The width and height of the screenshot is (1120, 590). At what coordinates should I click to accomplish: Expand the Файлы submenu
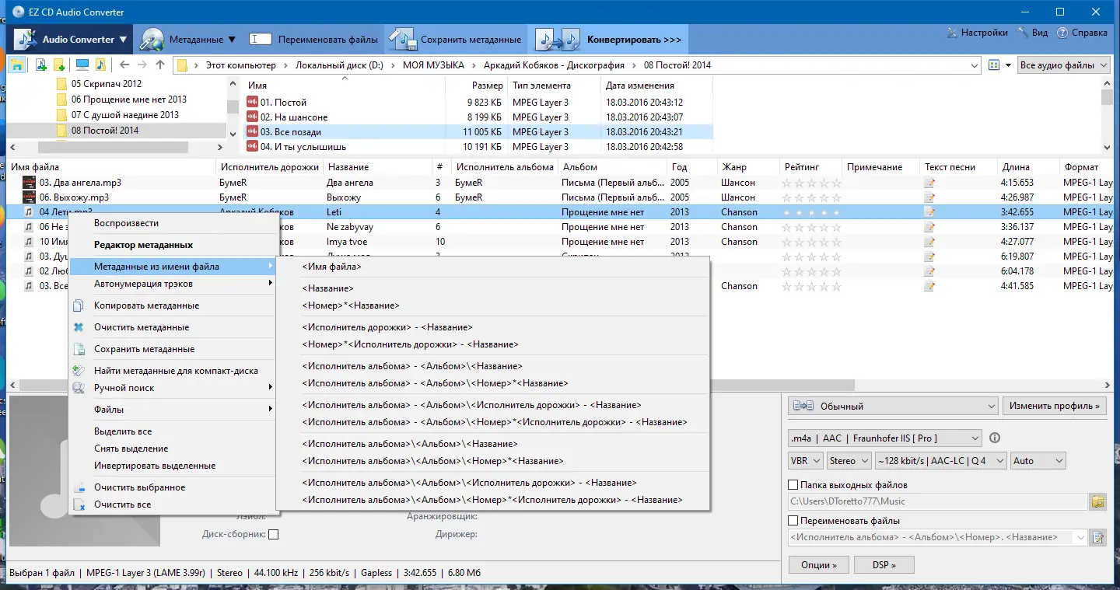(x=173, y=410)
